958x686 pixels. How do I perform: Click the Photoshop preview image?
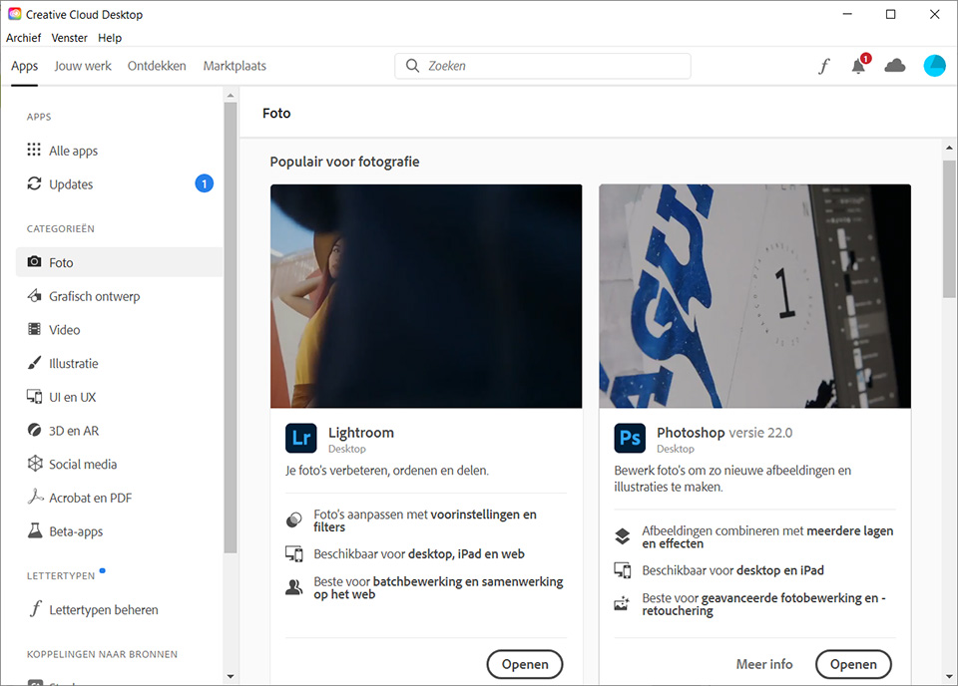(754, 296)
